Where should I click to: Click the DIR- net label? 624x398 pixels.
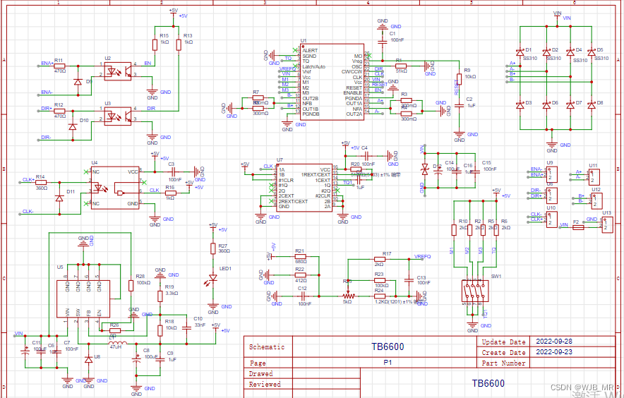click(46, 138)
